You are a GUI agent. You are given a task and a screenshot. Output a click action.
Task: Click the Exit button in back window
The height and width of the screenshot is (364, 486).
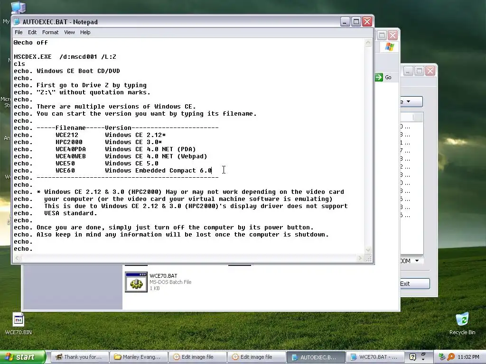click(415, 283)
